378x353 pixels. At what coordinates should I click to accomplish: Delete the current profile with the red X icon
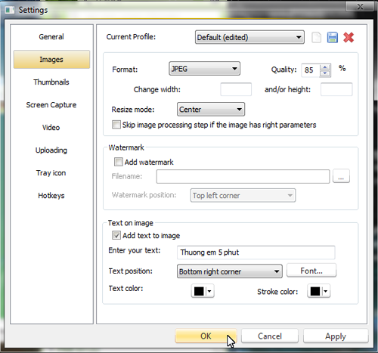[349, 38]
